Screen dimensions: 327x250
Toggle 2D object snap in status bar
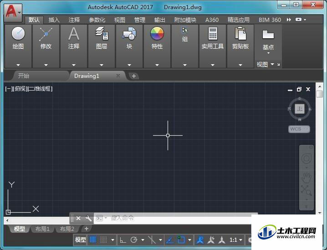click(x=181, y=240)
